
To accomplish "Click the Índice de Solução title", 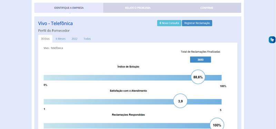I will [128, 67].
